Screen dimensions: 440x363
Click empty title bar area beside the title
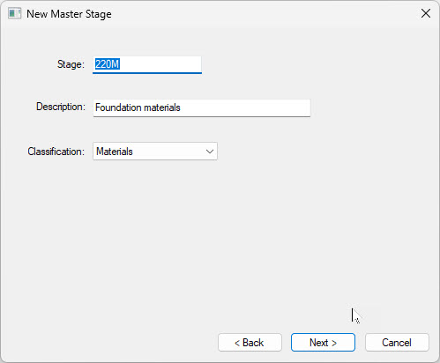coord(265,13)
